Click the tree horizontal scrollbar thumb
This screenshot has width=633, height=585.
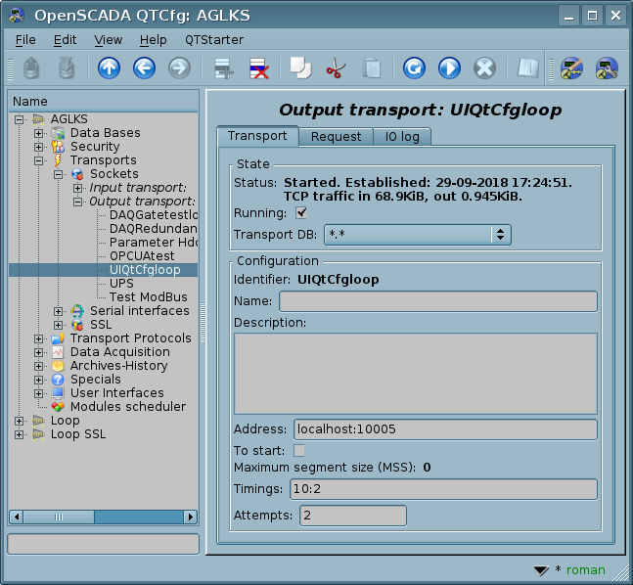(x=59, y=517)
